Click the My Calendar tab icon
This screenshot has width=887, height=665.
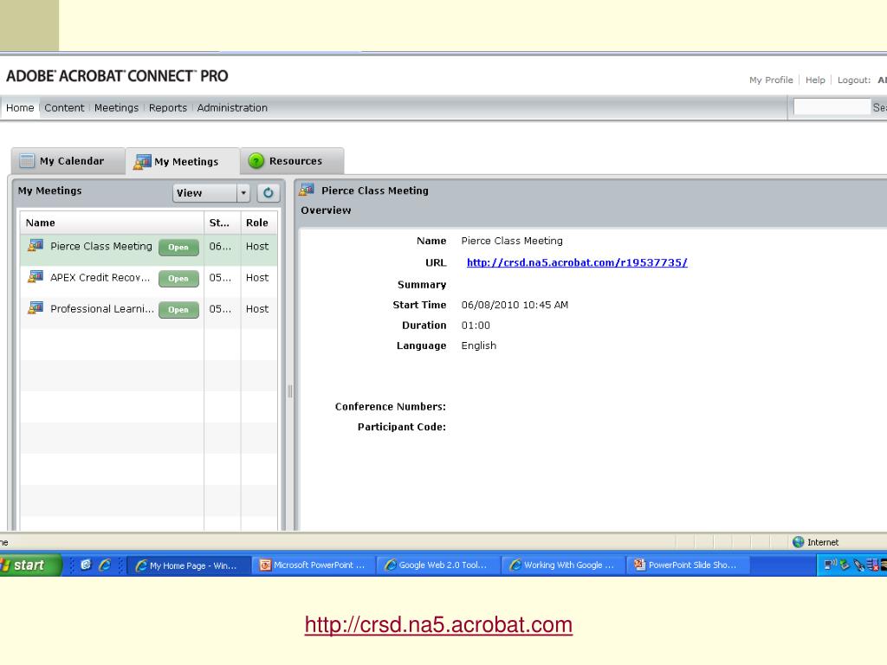click(27, 160)
